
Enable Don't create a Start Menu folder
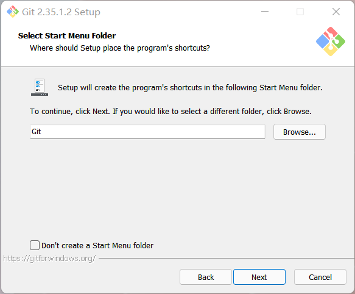[x=35, y=245]
